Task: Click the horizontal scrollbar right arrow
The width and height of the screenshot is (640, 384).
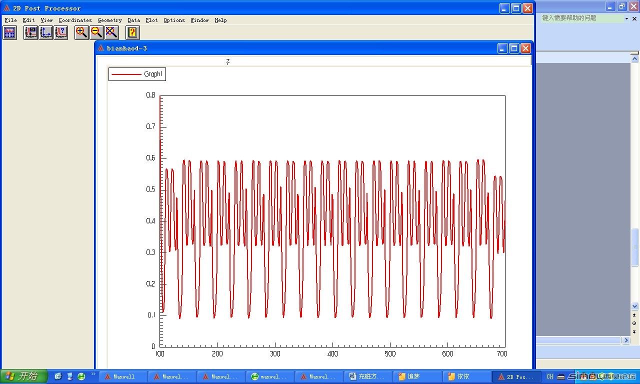Action: pyautogui.click(x=626, y=340)
